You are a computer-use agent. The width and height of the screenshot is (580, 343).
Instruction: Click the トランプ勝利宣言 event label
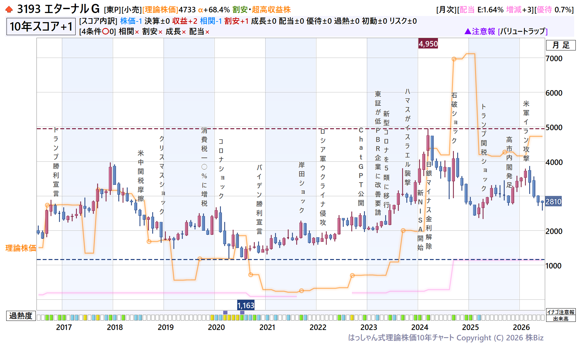pyautogui.click(x=56, y=162)
